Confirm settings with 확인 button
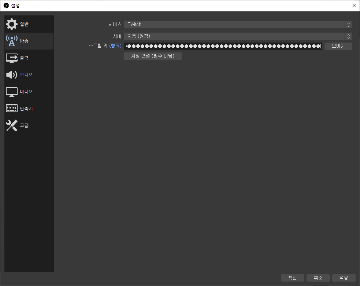The width and height of the screenshot is (360, 286). 293,278
